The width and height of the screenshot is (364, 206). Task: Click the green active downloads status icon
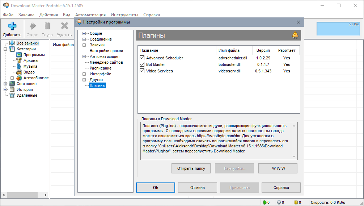264,202
